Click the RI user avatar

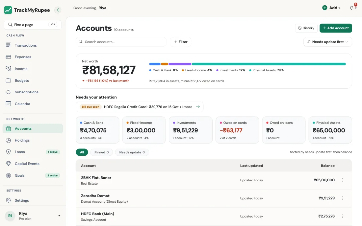click(x=10, y=216)
